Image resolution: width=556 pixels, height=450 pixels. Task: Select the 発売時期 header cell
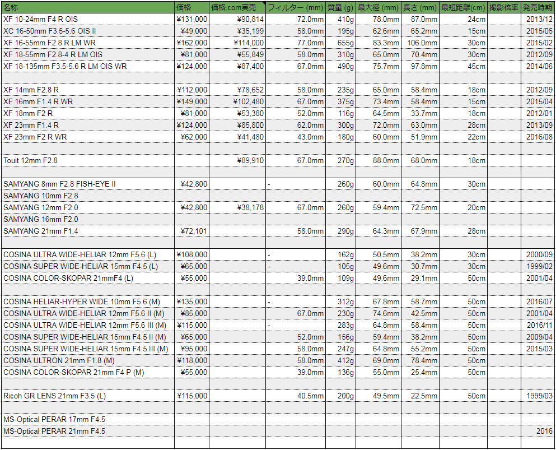click(x=538, y=7)
